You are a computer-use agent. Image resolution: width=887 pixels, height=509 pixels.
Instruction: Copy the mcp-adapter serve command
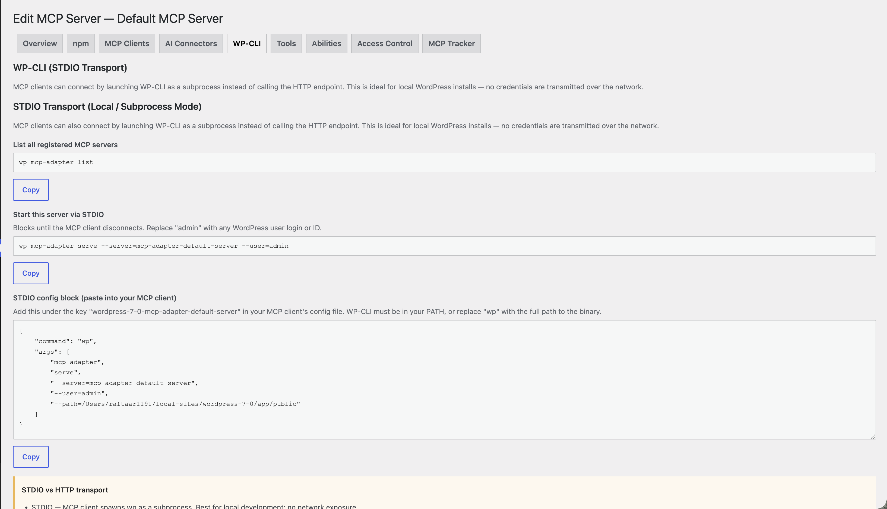point(31,273)
